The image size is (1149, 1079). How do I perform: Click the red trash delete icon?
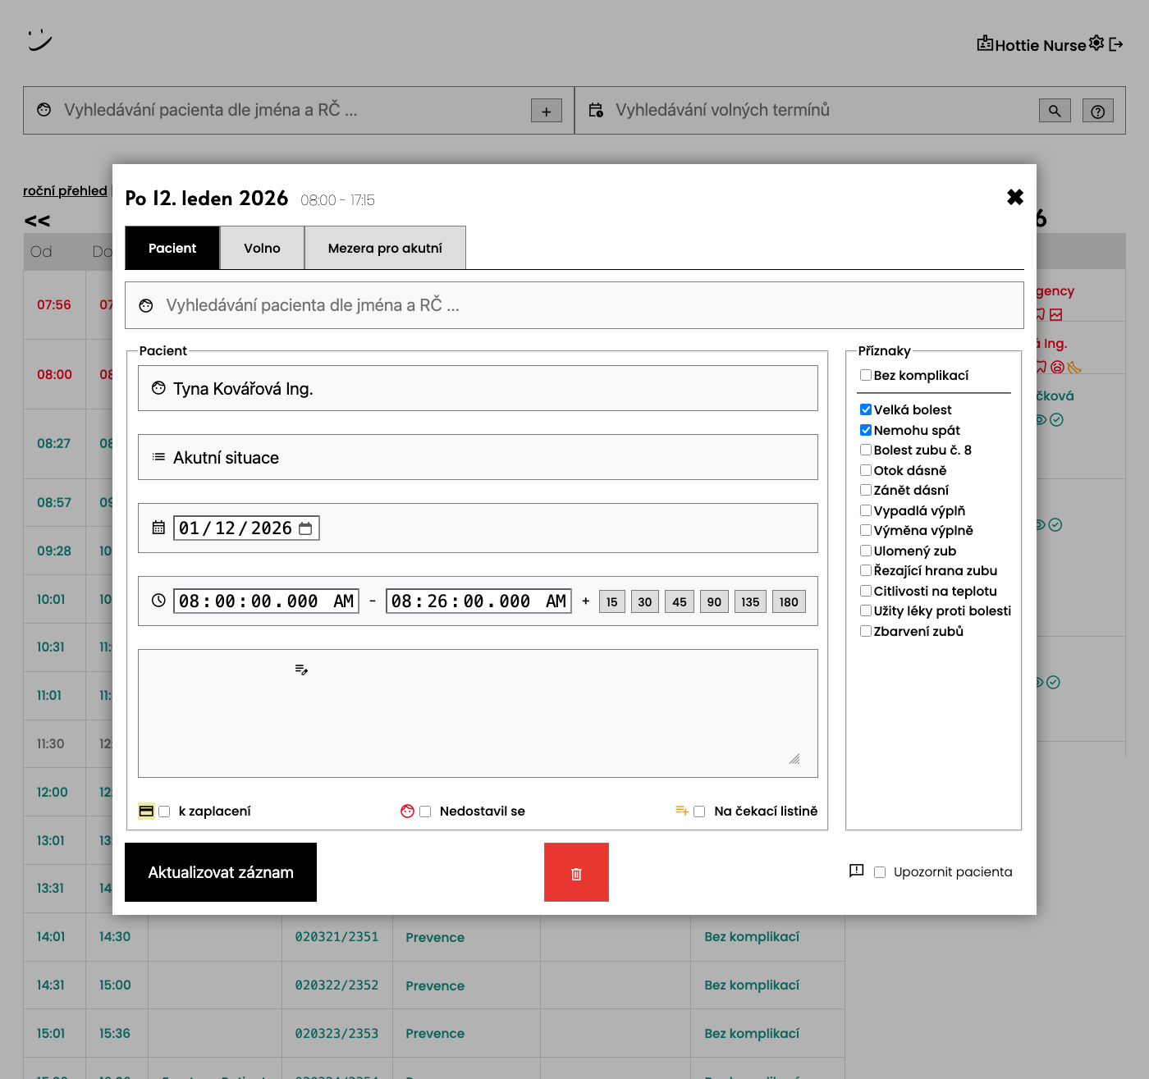click(576, 873)
